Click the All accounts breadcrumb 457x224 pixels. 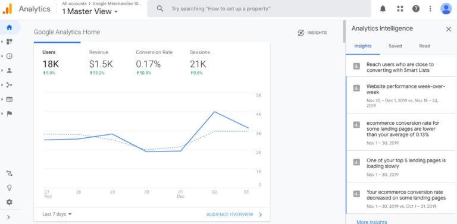click(x=74, y=4)
